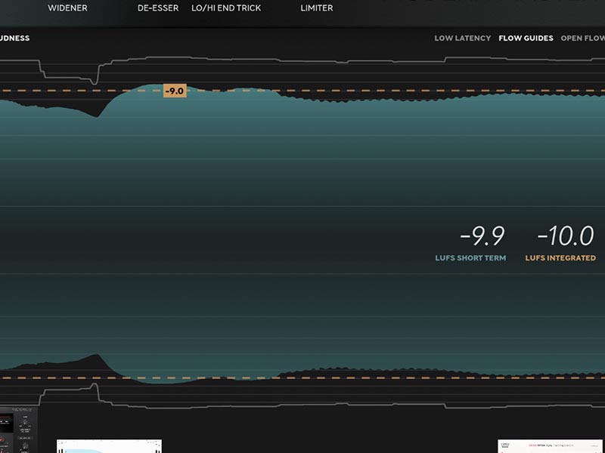Open the white thumbnail with the blue shape
Image resolution: width=605 pixels, height=453 pixels.
pos(109,446)
